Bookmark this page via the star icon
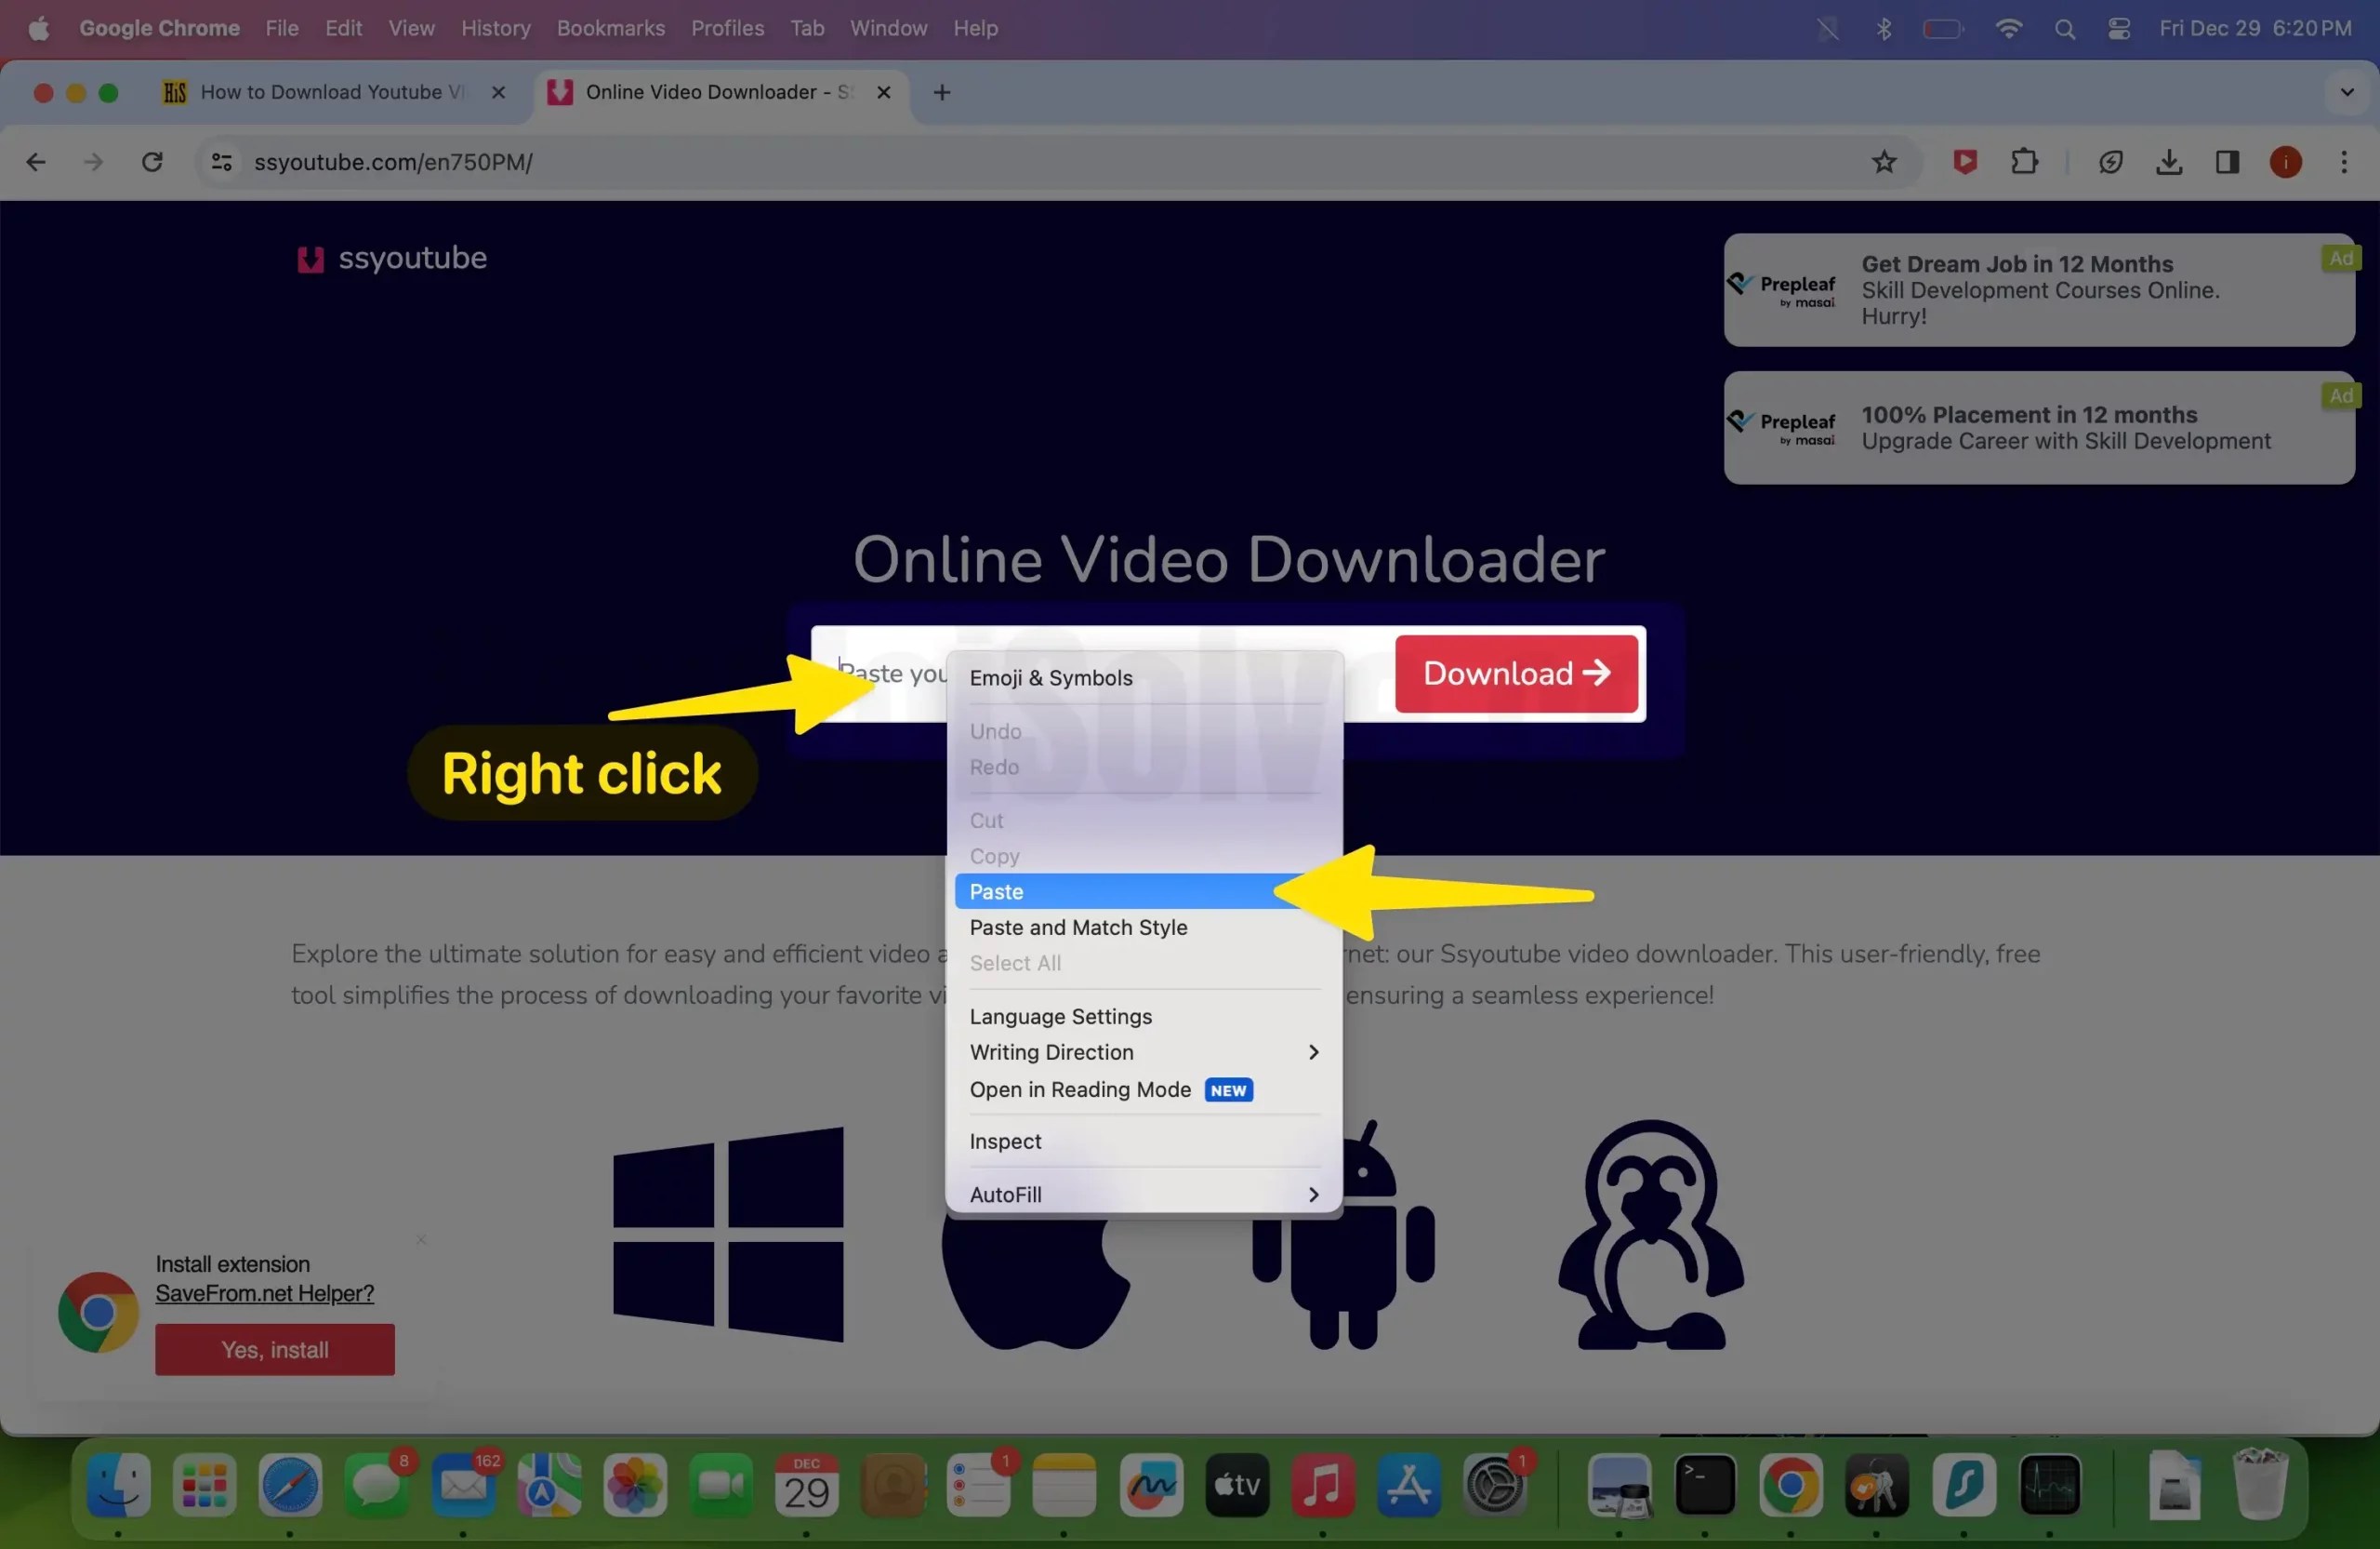The width and height of the screenshot is (2380, 1549). 1884,161
